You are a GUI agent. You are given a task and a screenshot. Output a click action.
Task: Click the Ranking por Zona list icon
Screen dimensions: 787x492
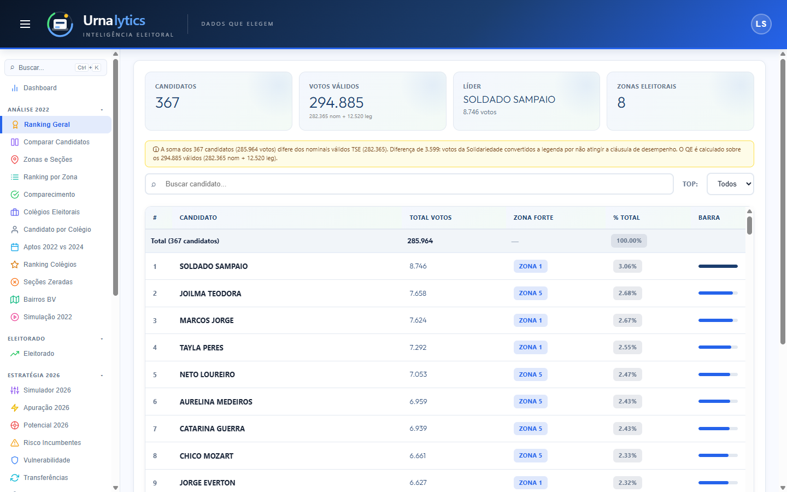[x=15, y=177]
